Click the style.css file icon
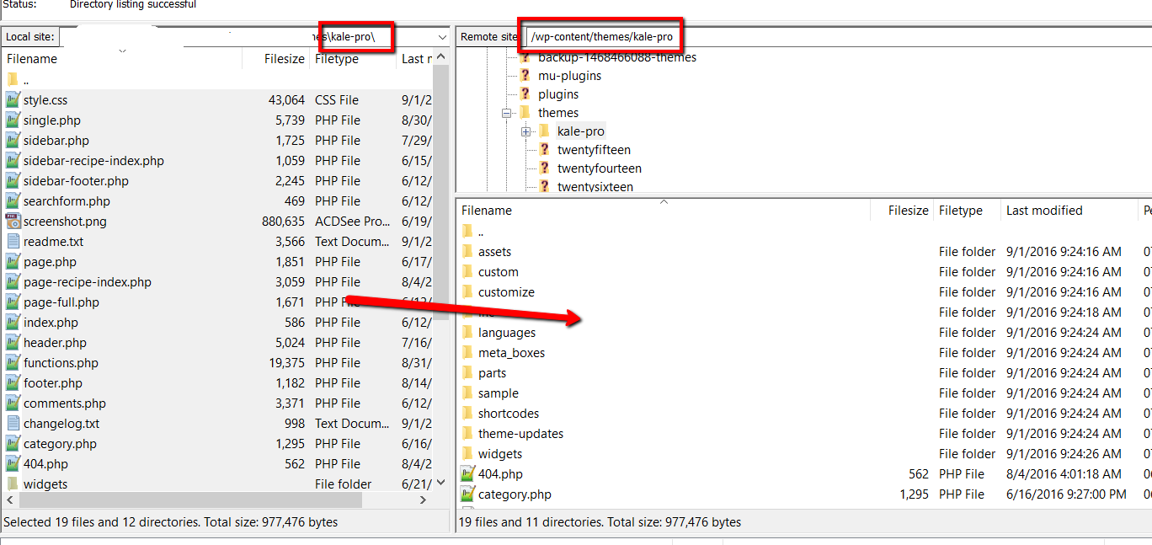Viewport: 1152px width, 545px height. pyautogui.click(x=13, y=100)
